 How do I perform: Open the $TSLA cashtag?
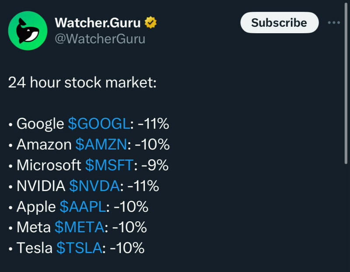tap(79, 248)
